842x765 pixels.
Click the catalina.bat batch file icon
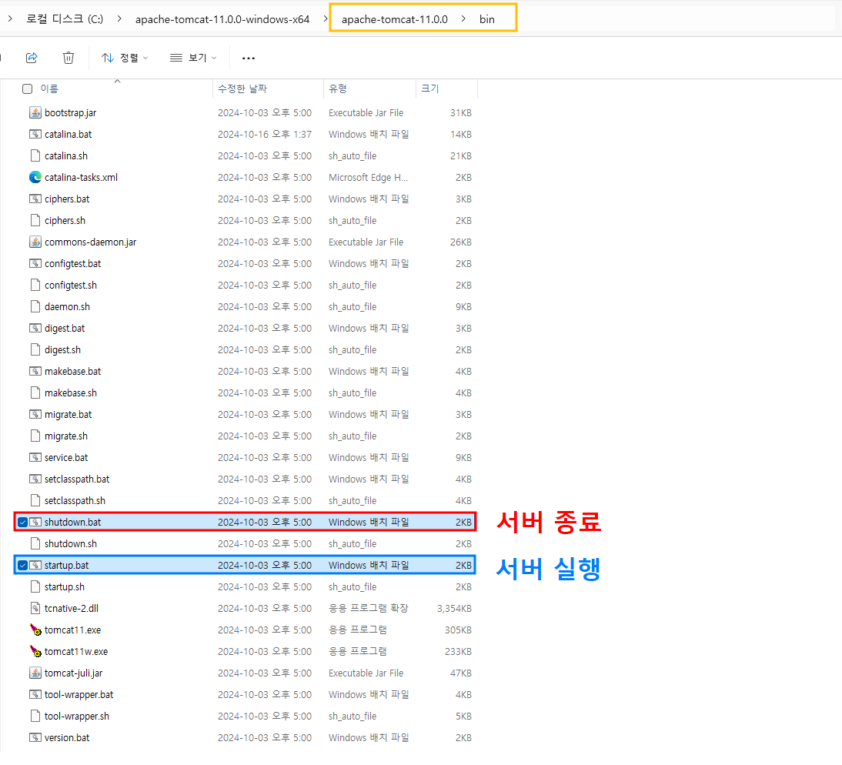tap(35, 134)
